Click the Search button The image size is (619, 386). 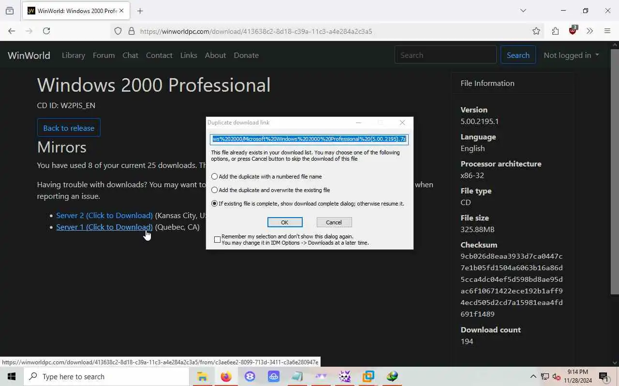point(518,55)
